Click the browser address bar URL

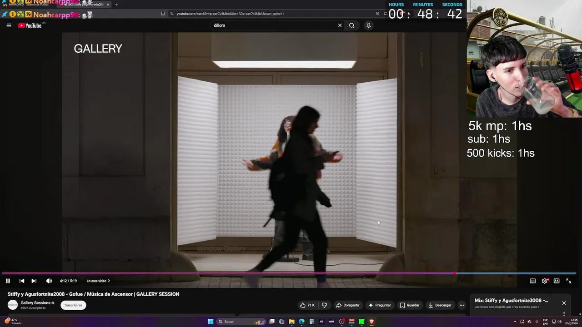(x=230, y=14)
